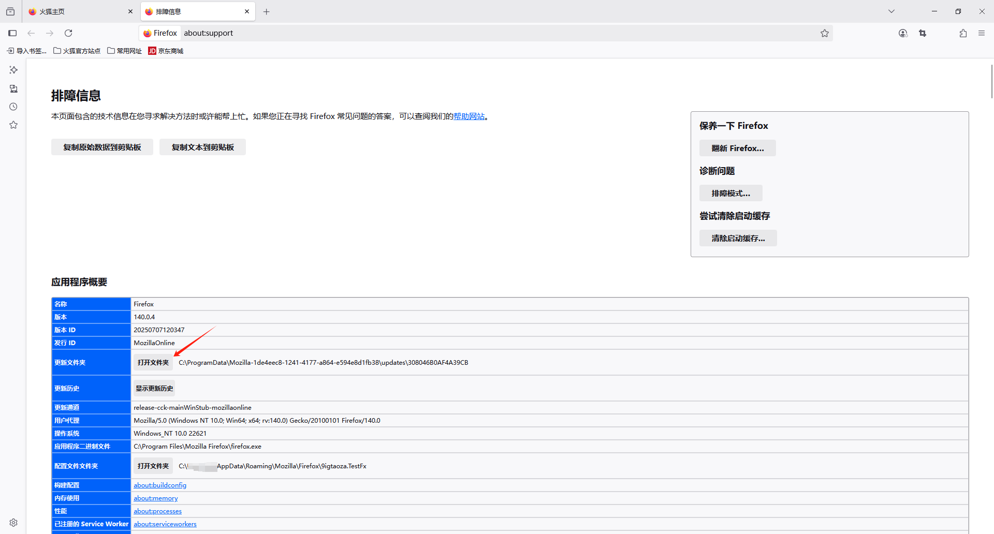The width and height of the screenshot is (994, 534).
Task: Click 复制原始数据到剪贴板 button
Action: pyautogui.click(x=102, y=147)
